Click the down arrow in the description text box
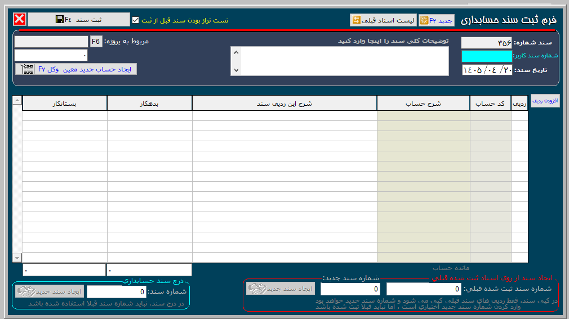569x319 pixels. point(236,70)
